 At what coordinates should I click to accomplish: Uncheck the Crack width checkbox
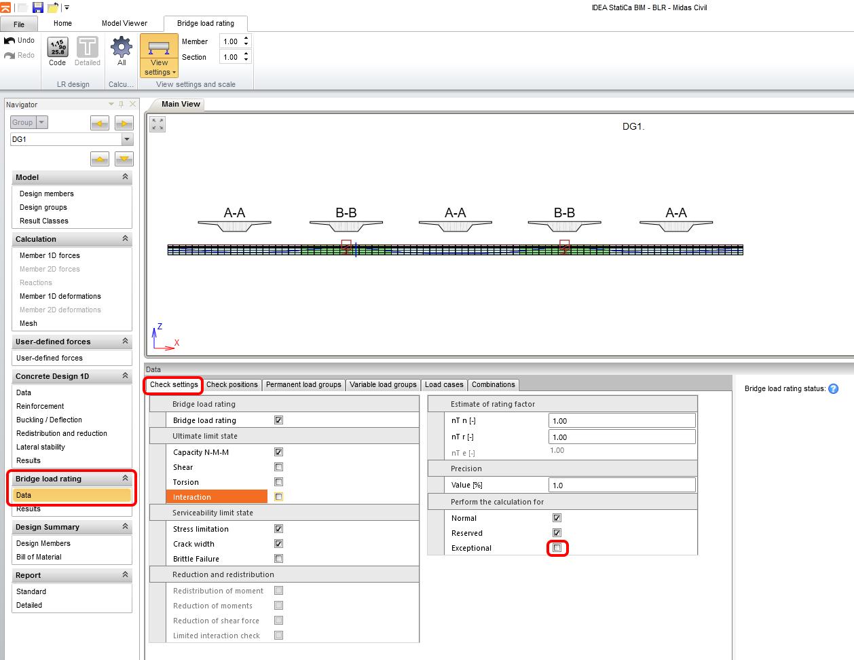[278, 544]
